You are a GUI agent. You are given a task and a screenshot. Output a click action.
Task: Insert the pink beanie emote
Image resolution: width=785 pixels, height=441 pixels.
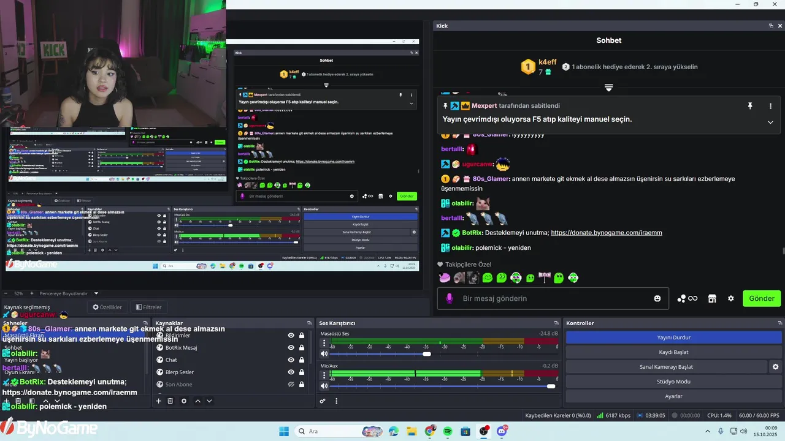(x=445, y=277)
